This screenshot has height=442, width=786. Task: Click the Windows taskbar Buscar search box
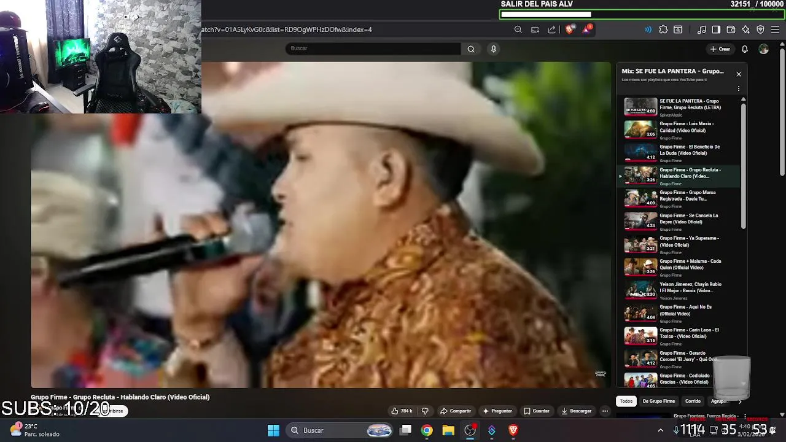coord(340,430)
